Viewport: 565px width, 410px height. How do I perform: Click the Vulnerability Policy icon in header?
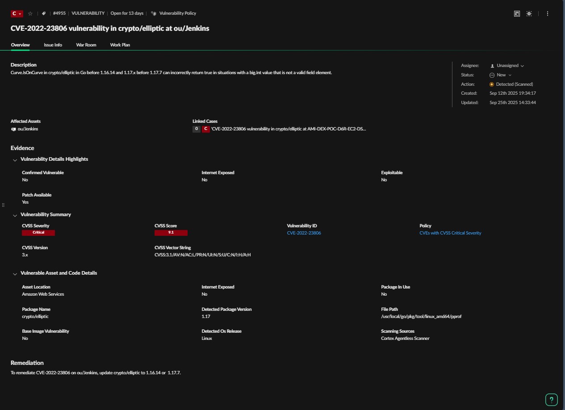click(x=154, y=13)
